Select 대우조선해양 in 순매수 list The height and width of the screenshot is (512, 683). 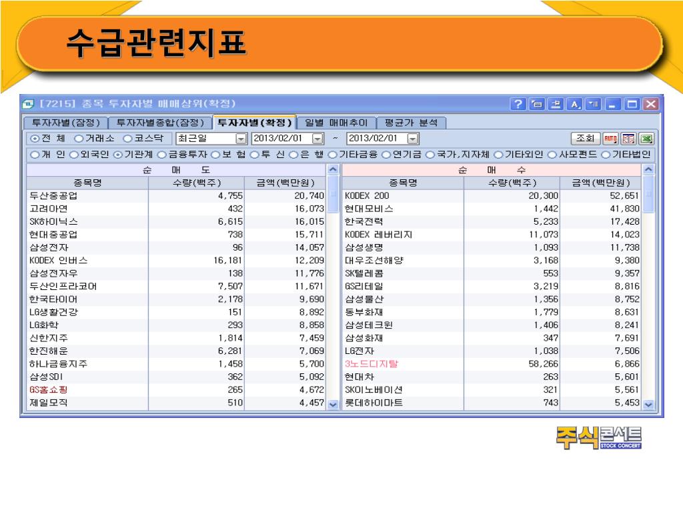492,261
